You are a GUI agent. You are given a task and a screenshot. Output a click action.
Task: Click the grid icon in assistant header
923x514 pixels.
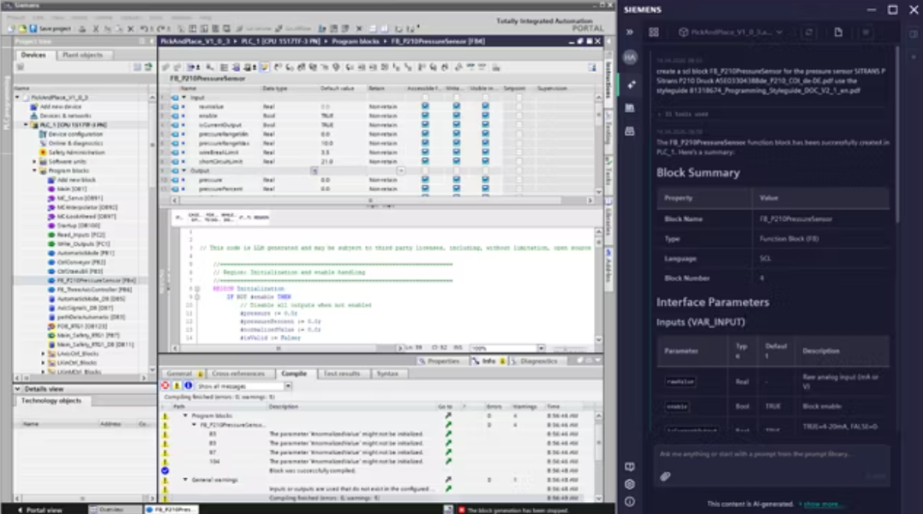tap(654, 32)
